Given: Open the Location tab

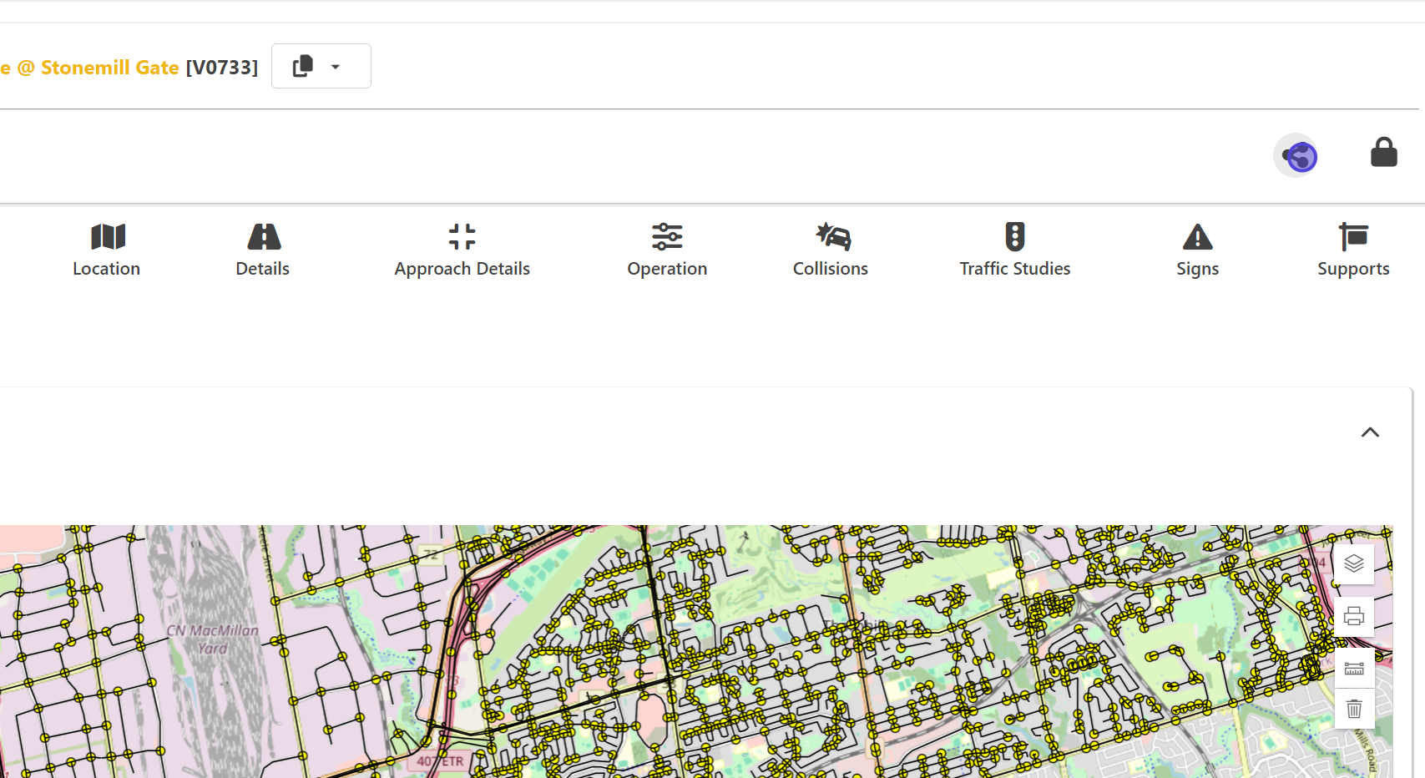Looking at the screenshot, I should [106, 250].
